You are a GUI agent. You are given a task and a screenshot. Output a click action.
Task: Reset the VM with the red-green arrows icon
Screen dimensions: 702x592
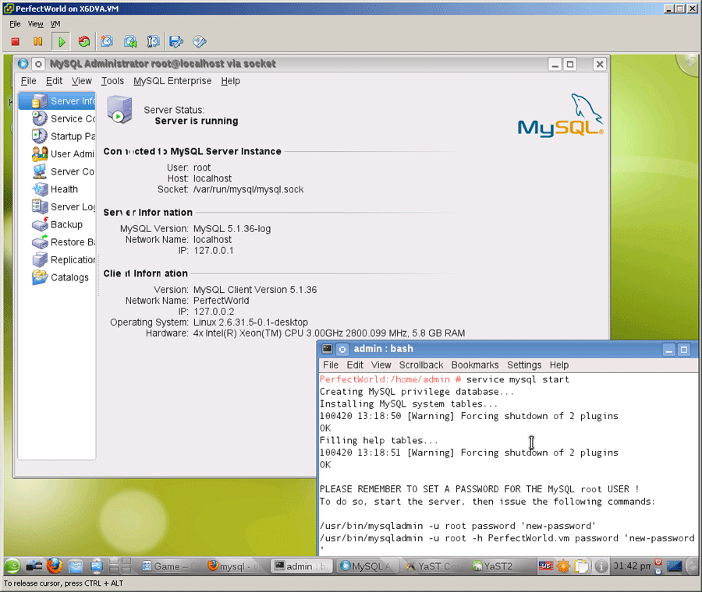[x=83, y=41]
